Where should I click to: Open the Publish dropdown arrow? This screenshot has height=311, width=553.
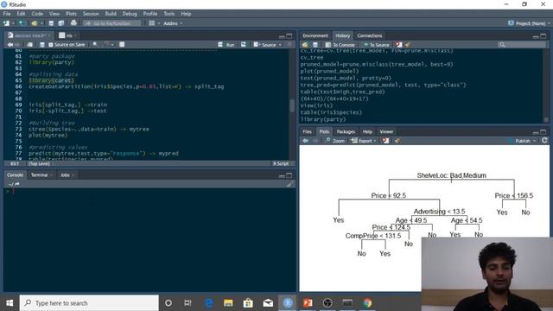(x=534, y=141)
